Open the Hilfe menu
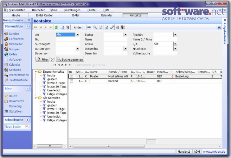231x158 pixels. [106, 10]
